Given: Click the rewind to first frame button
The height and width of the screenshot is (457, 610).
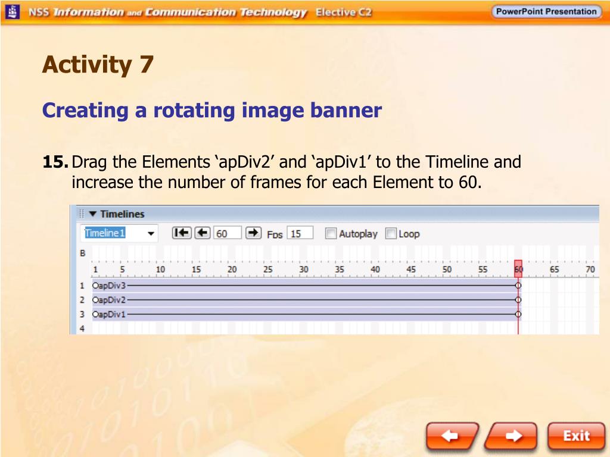Looking at the screenshot, I should click(x=181, y=233).
